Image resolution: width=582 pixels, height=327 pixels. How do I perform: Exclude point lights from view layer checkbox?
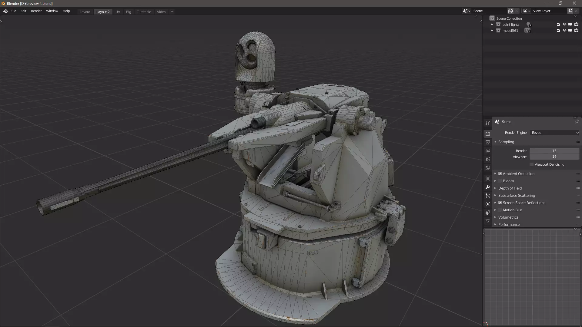click(558, 24)
